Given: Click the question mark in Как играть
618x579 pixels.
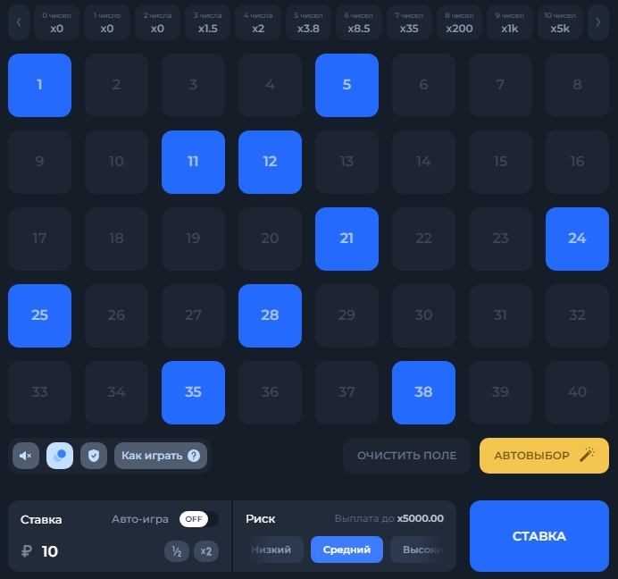Looking at the screenshot, I should point(194,456).
